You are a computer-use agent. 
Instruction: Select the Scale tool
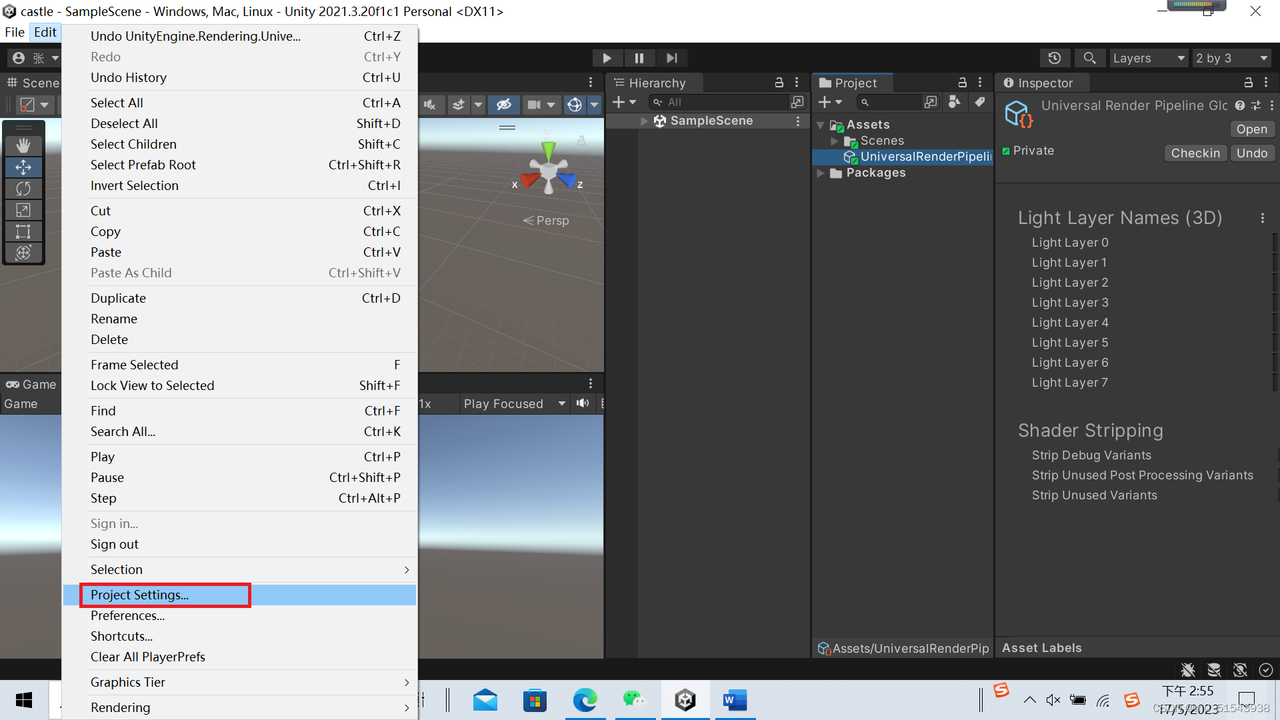click(x=23, y=210)
